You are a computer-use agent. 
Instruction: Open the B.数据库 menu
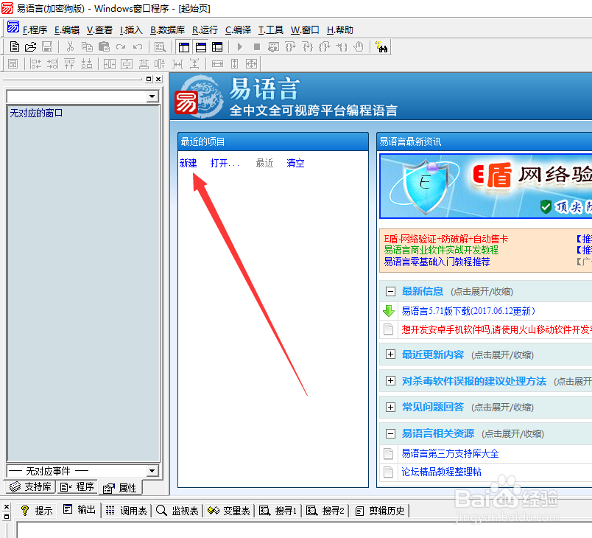click(x=168, y=29)
